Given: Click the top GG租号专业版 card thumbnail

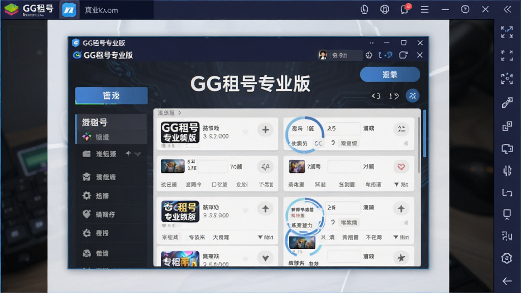Looking at the screenshot, I should point(180,132).
